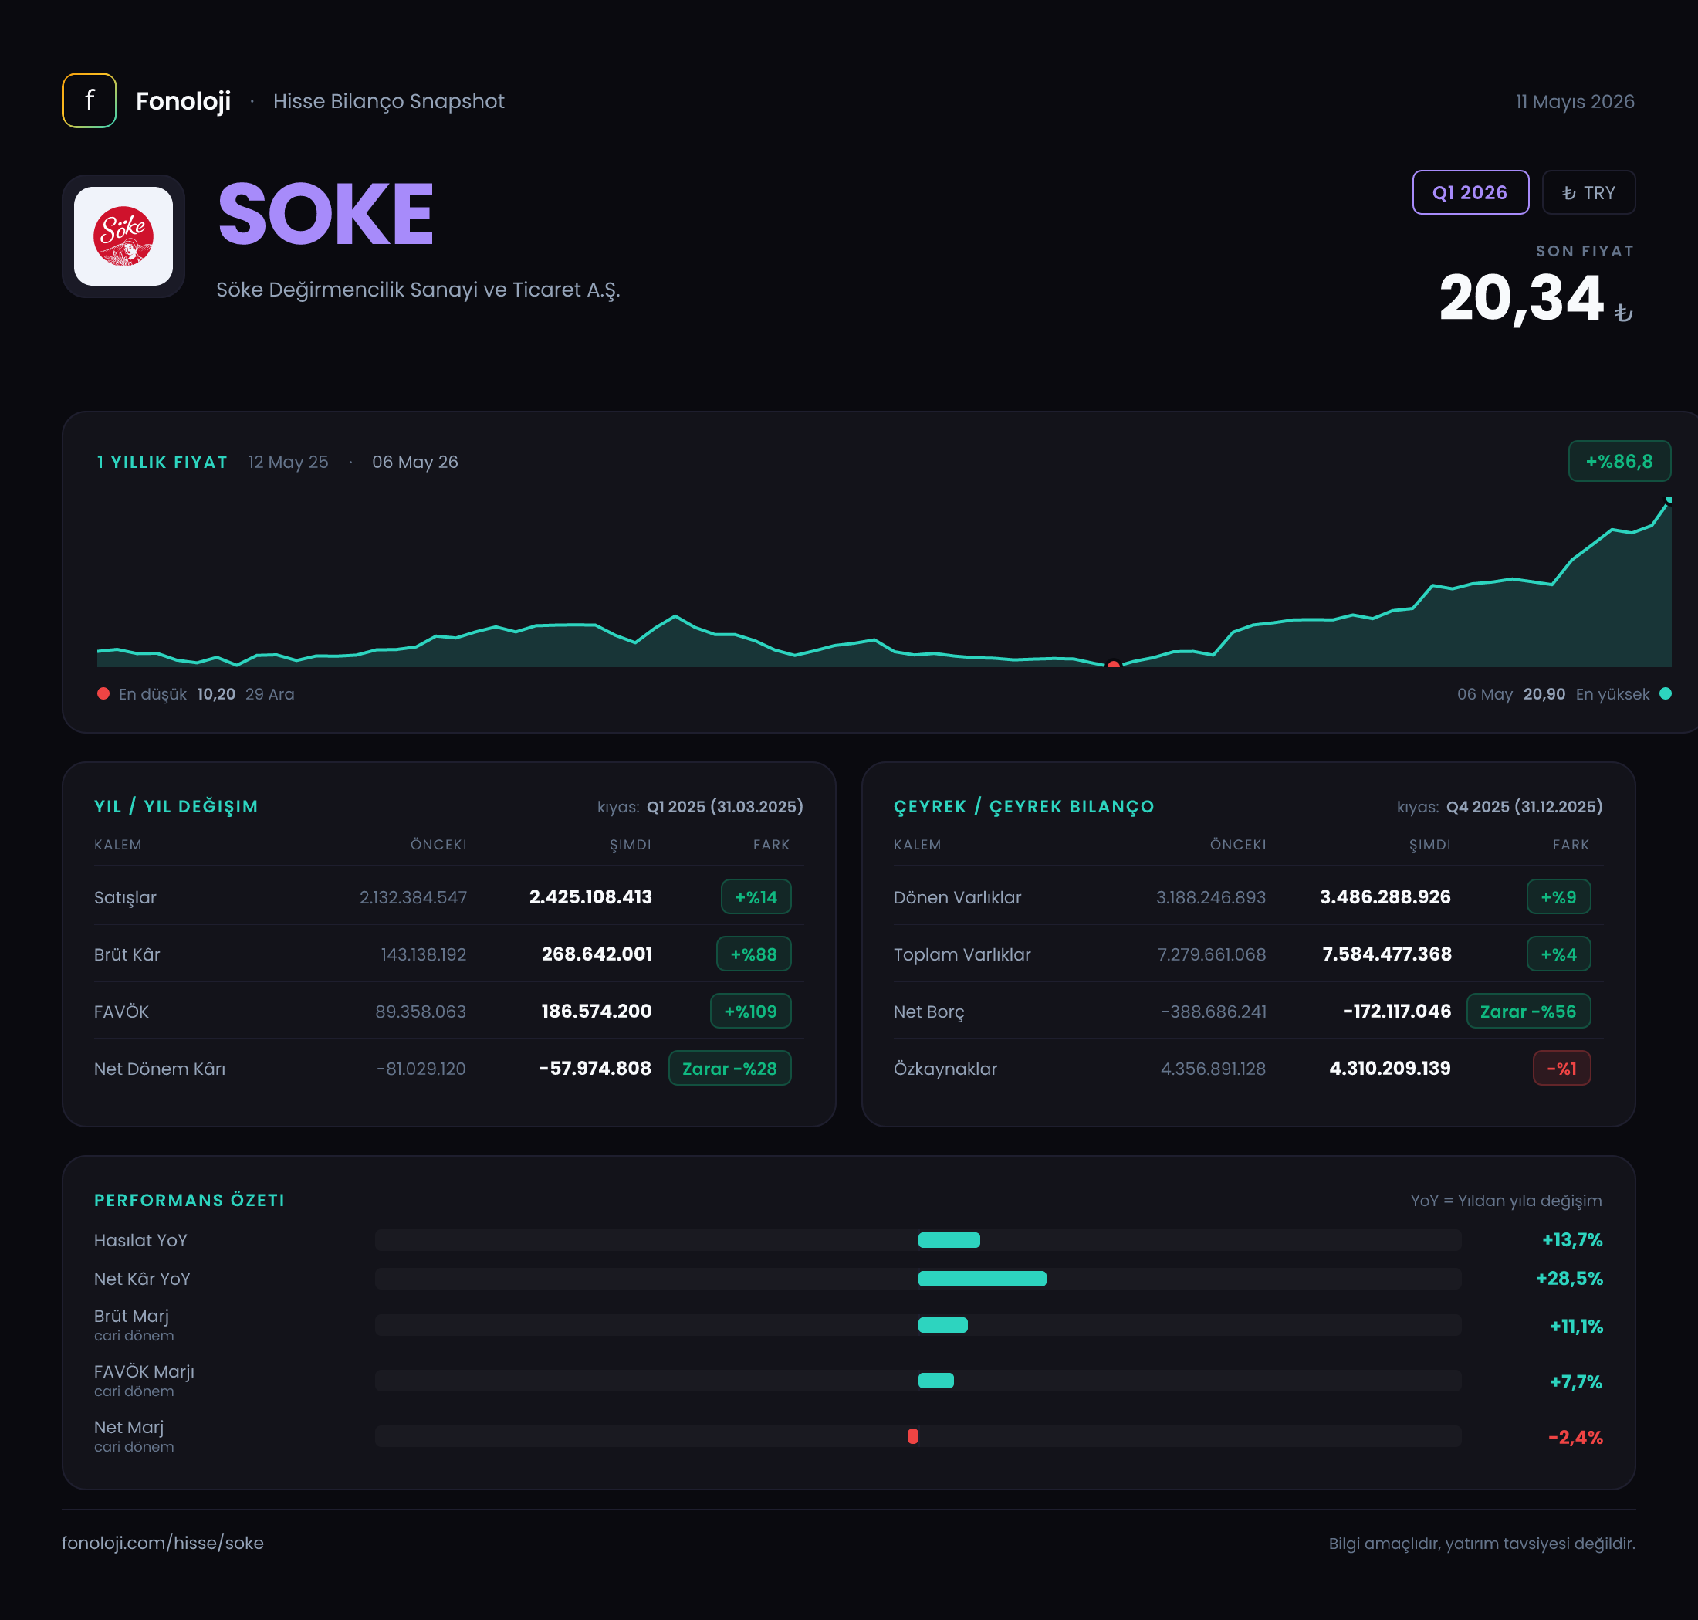Click the Net Dönem Kârı value -57.974.808
The width and height of the screenshot is (1698, 1620).
[595, 1067]
